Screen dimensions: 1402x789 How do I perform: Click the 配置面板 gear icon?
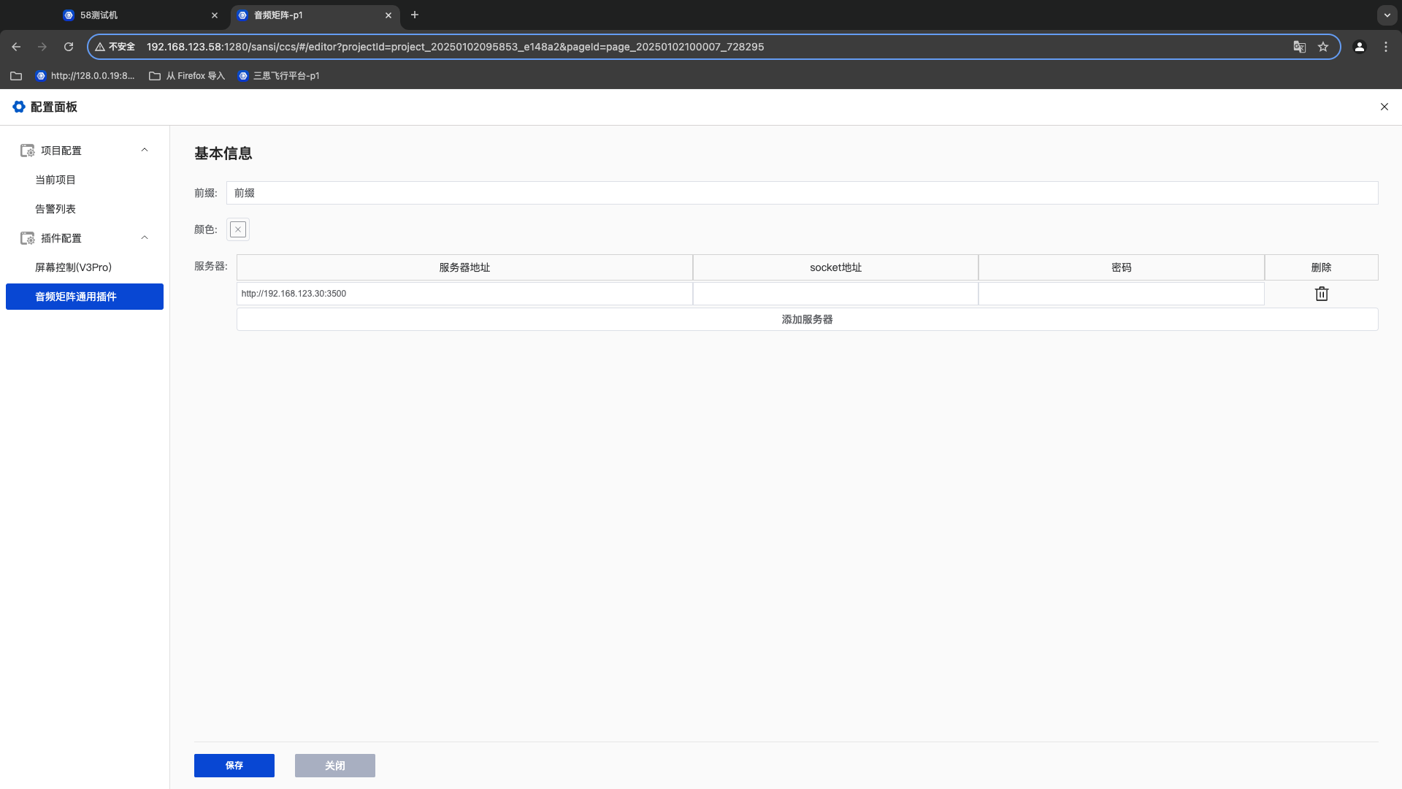pos(19,107)
